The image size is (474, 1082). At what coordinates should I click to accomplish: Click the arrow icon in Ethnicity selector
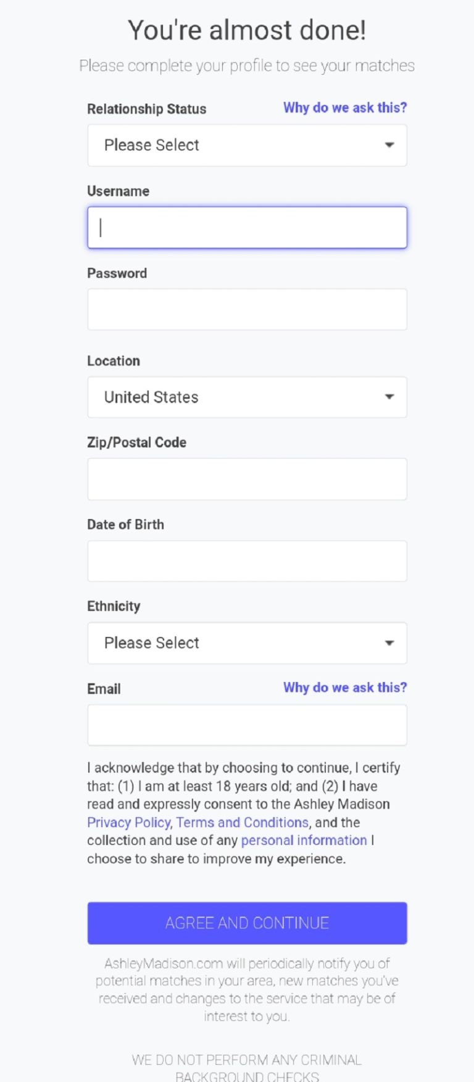coord(389,643)
